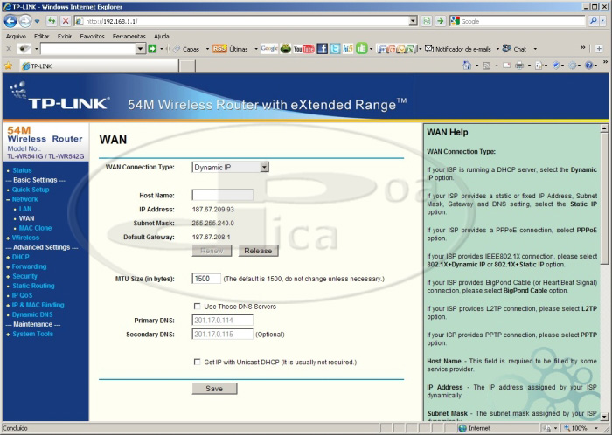Click the Tools gear icon
Viewport: 612px width, 435px height.
click(573, 66)
